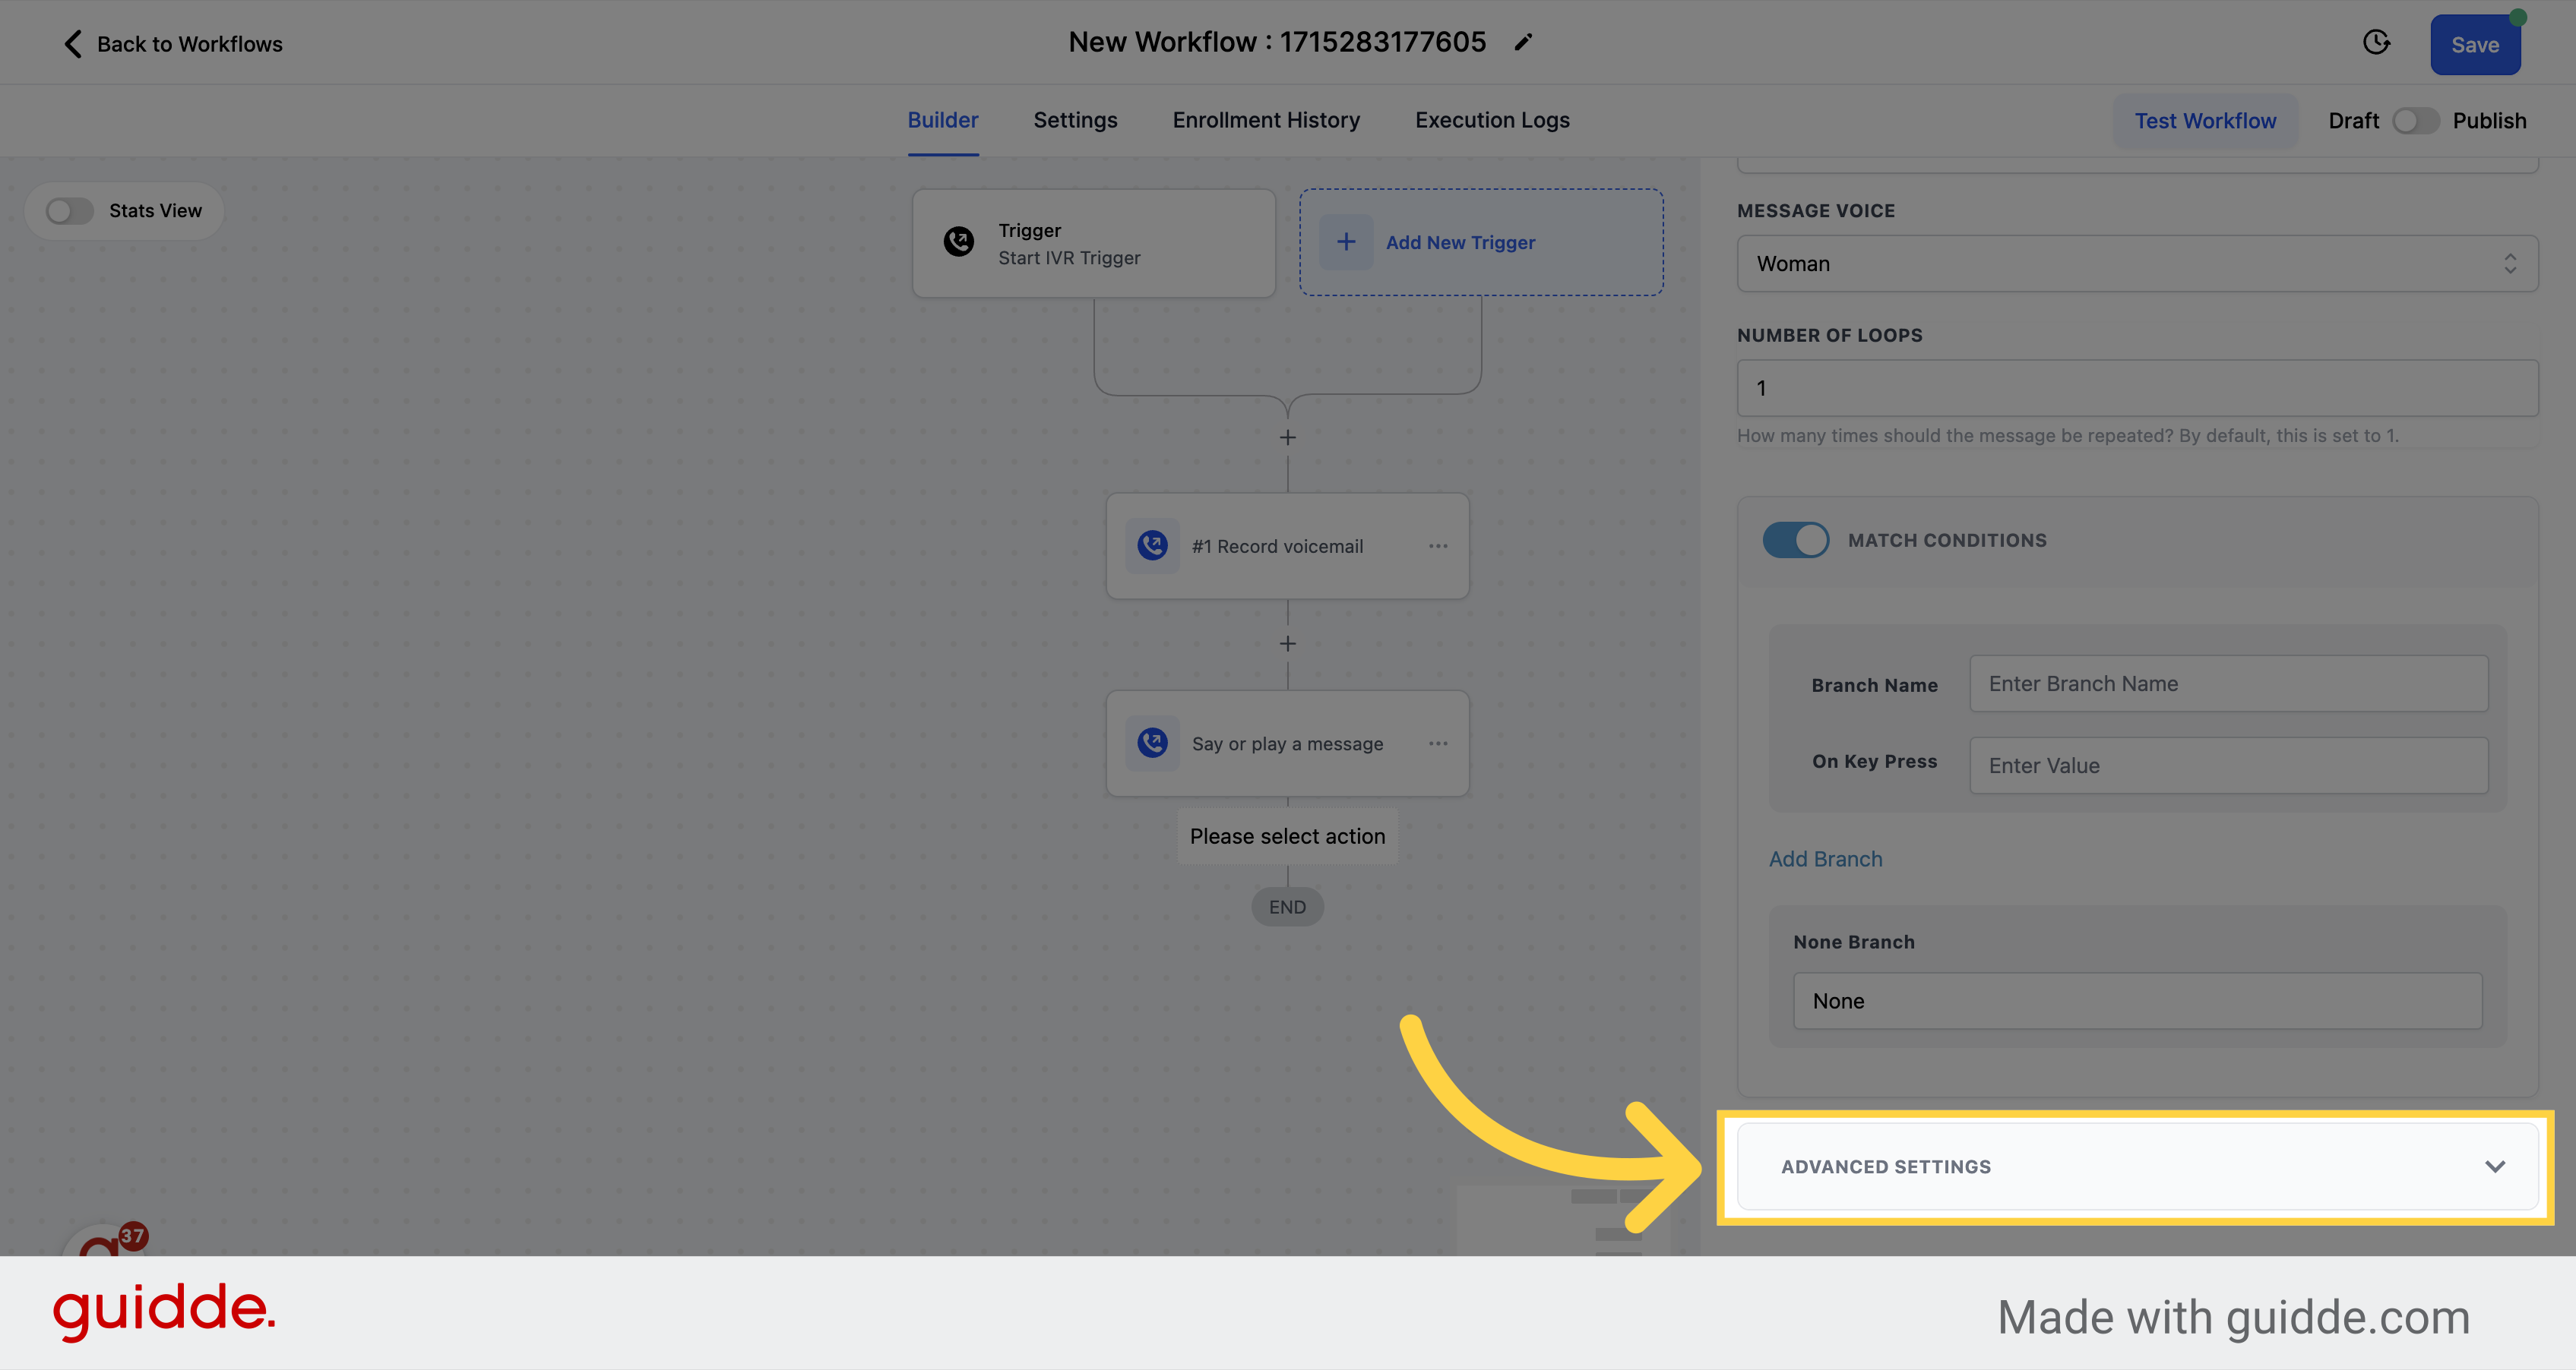Click the Branch Name input field
The width and height of the screenshot is (2576, 1370).
(x=2226, y=683)
